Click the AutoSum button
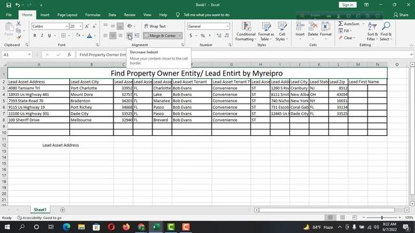415x233 pixels. tap(349, 24)
